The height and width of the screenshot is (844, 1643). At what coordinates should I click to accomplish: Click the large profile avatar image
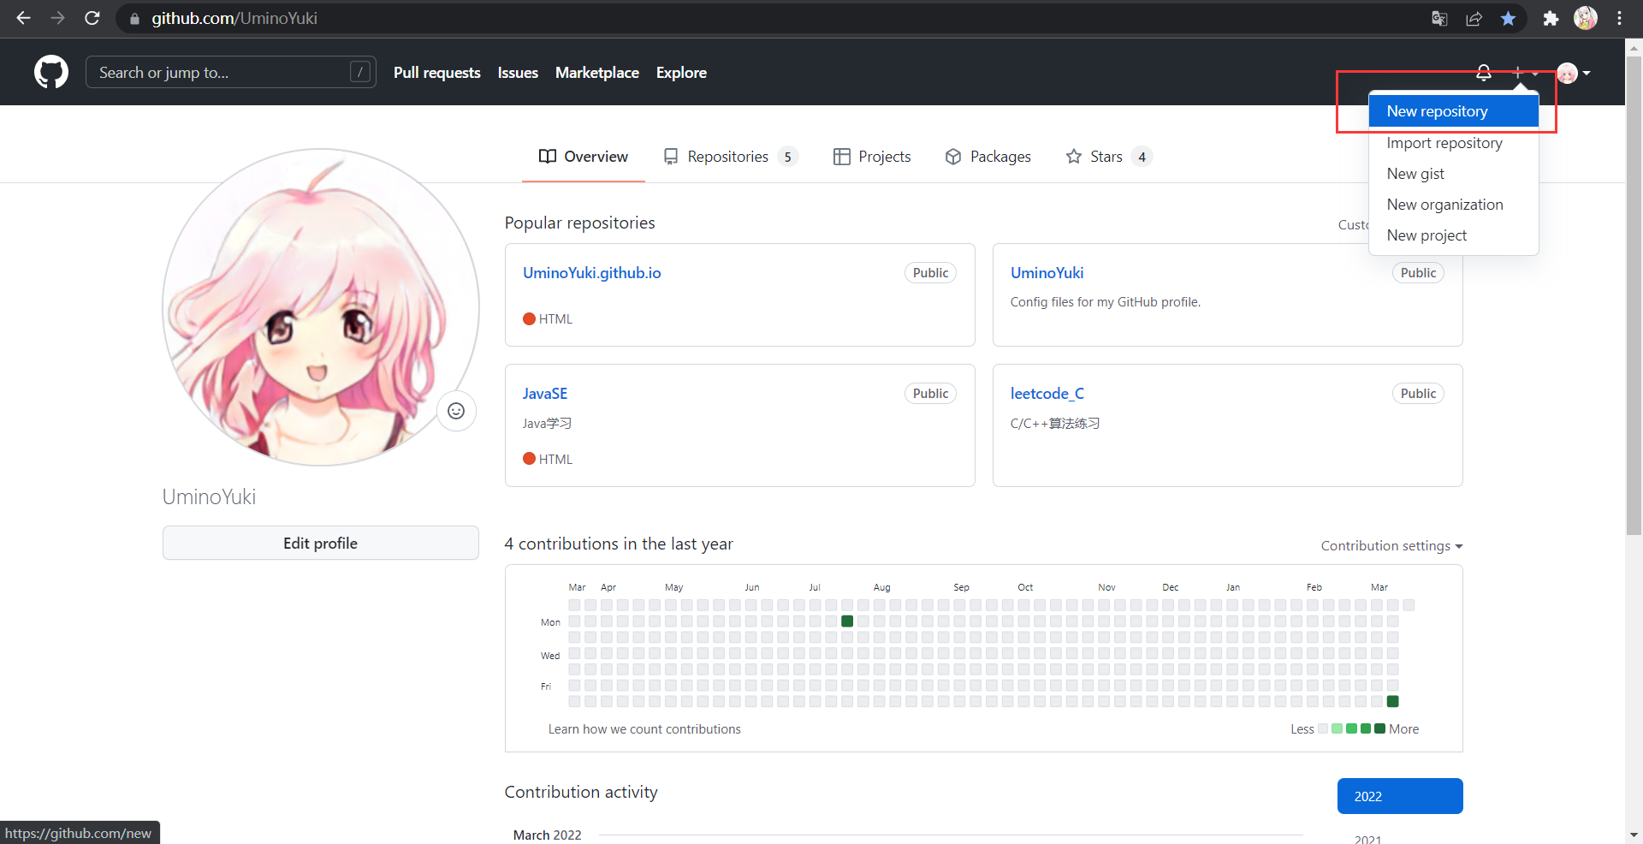click(x=321, y=307)
